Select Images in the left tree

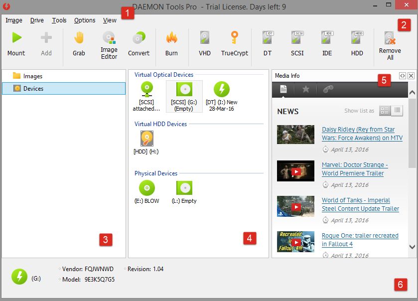coord(64,76)
